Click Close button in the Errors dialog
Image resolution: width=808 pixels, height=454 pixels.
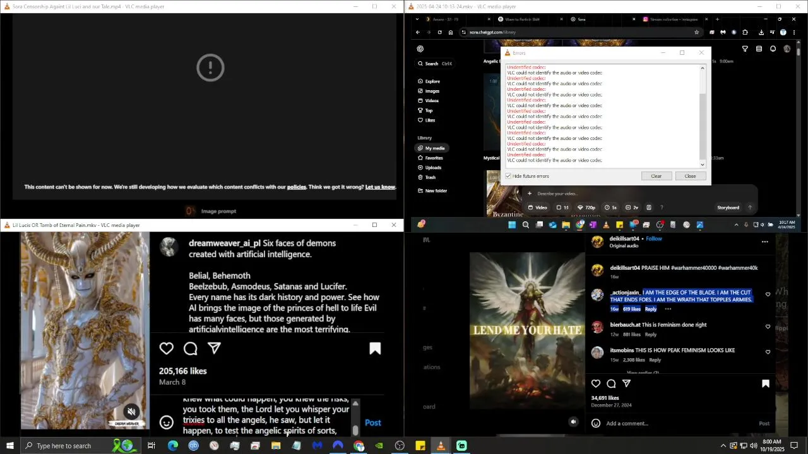(x=690, y=176)
